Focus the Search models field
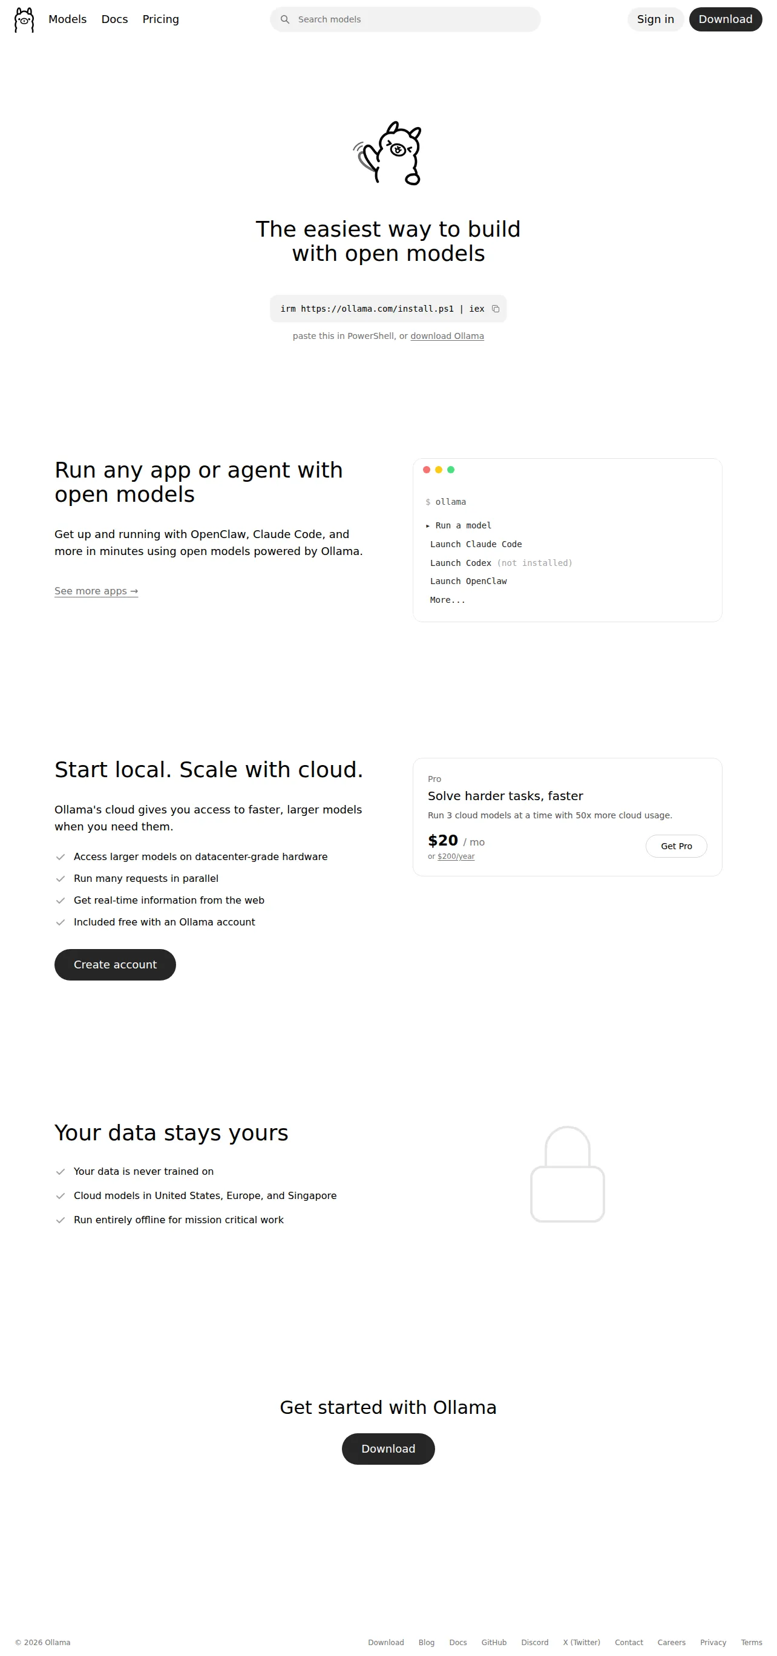777x1656 pixels. click(405, 19)
